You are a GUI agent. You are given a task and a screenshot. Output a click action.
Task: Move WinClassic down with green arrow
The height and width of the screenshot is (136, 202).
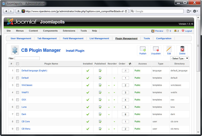pos(114,85)
